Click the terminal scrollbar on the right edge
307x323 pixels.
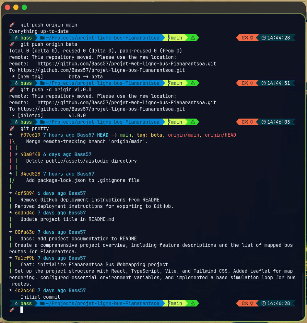(x=303, y=294)
